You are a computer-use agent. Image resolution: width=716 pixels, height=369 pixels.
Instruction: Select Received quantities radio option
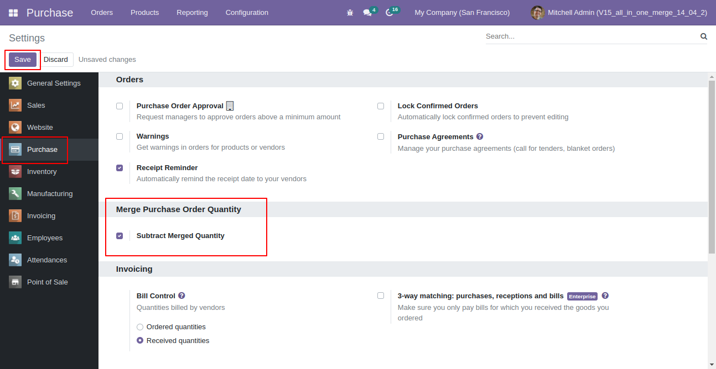point(140,341)
